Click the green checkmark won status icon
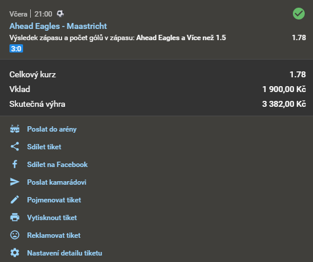Screen dimensions: 313x262 [x=299, y=14]
